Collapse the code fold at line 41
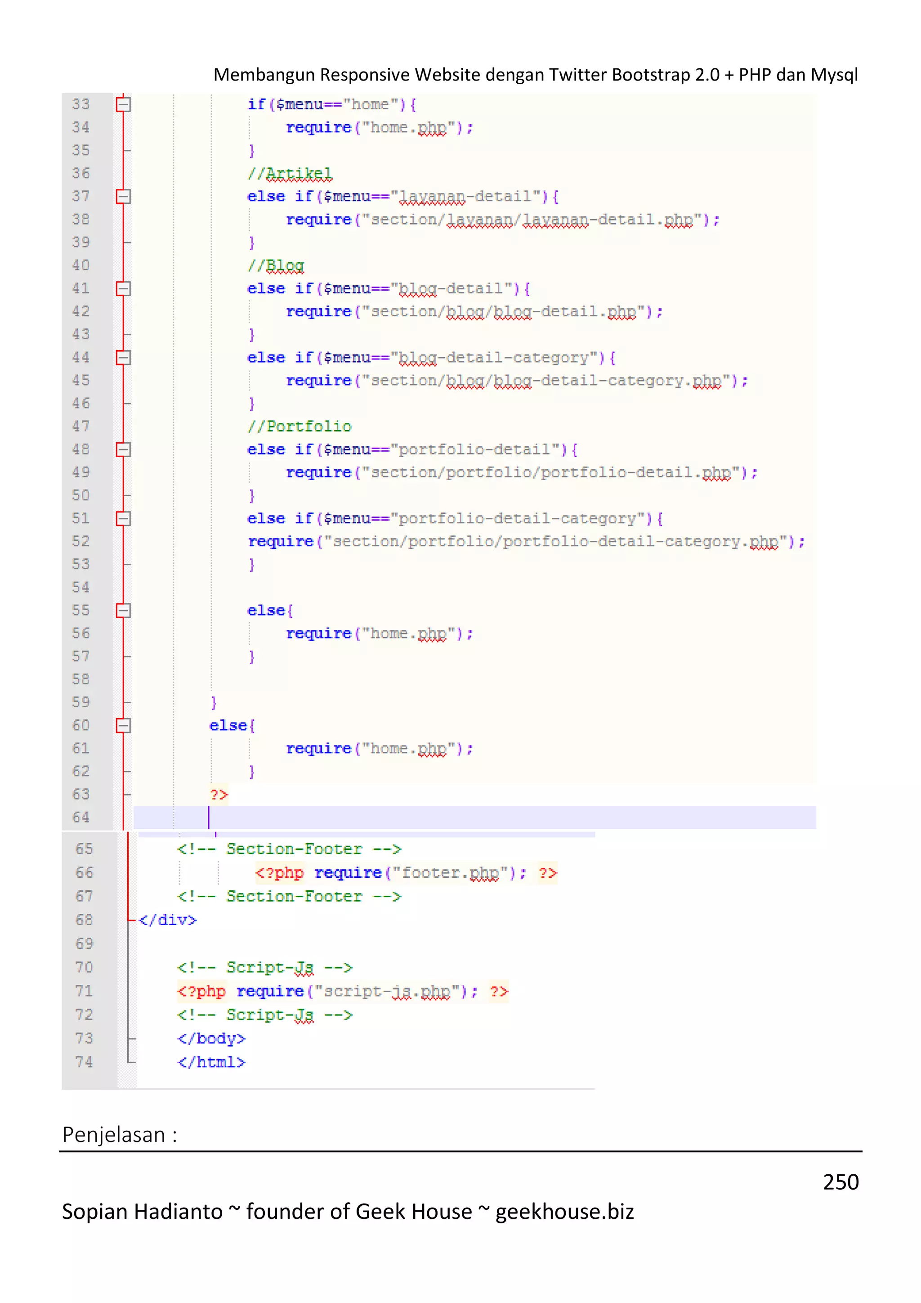The image size is (921, 1303). coord(123,288)
